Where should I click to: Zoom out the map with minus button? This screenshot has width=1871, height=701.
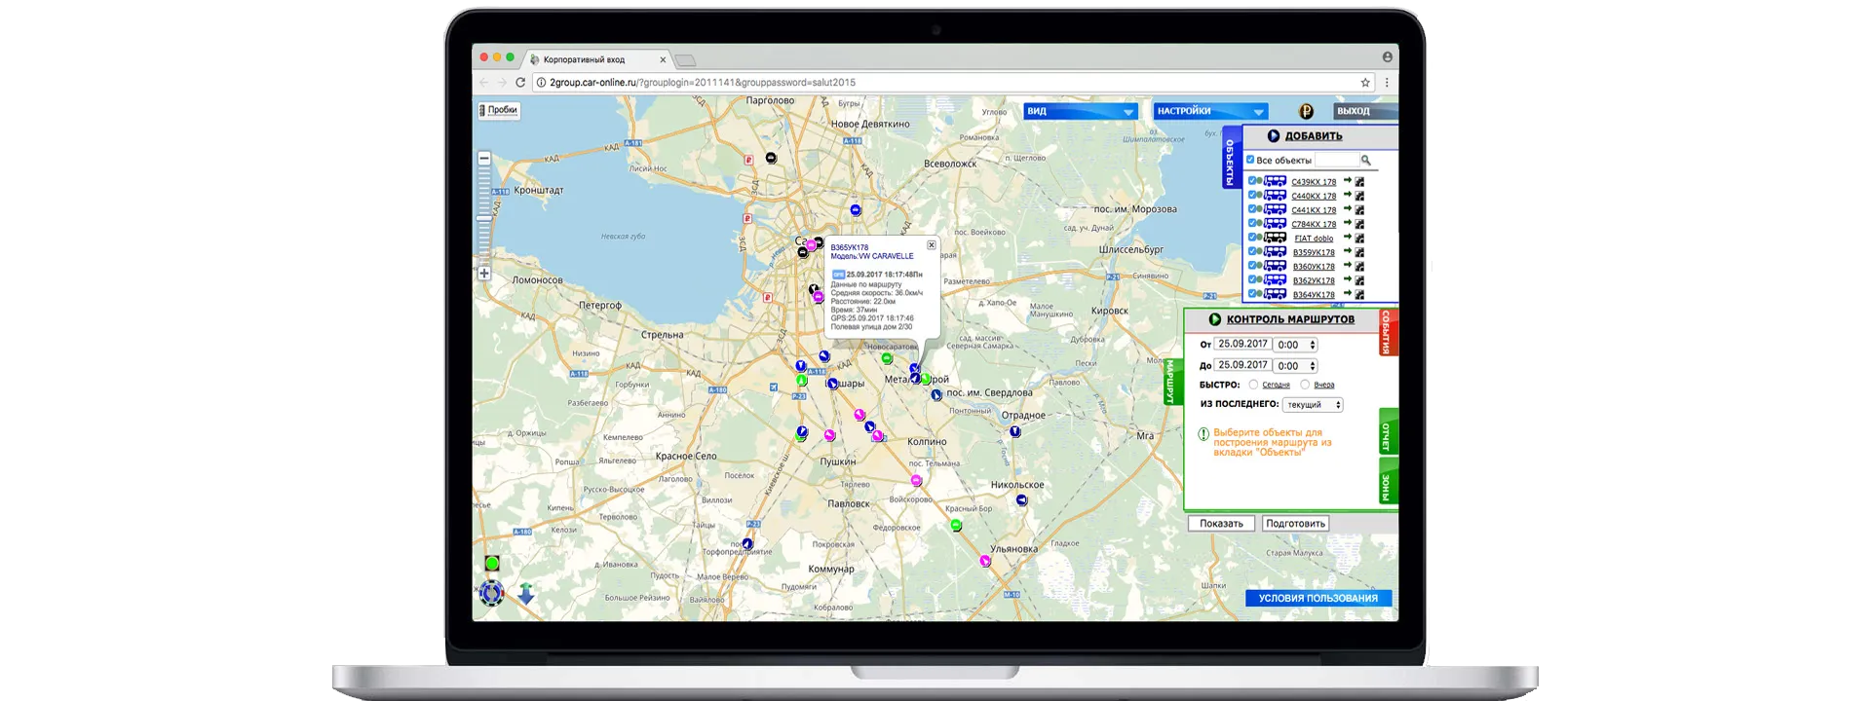pos(484,158)
